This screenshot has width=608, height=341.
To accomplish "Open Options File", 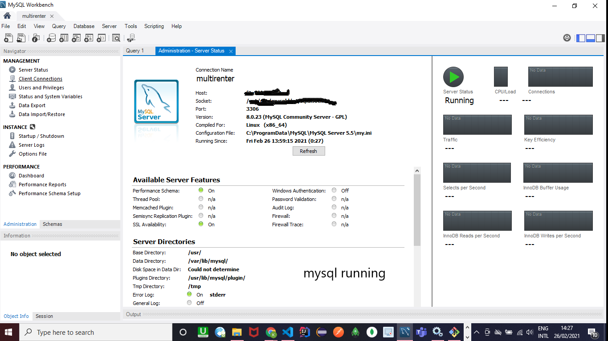I will point(33,154).
